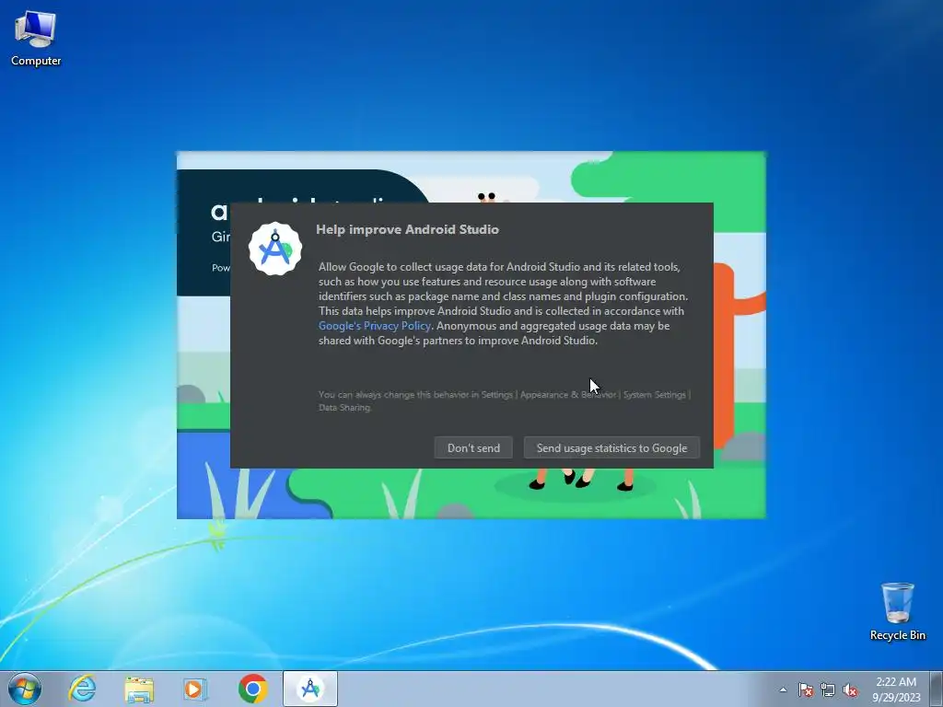Click the Android Studio logo in dialog

(275, 249)
